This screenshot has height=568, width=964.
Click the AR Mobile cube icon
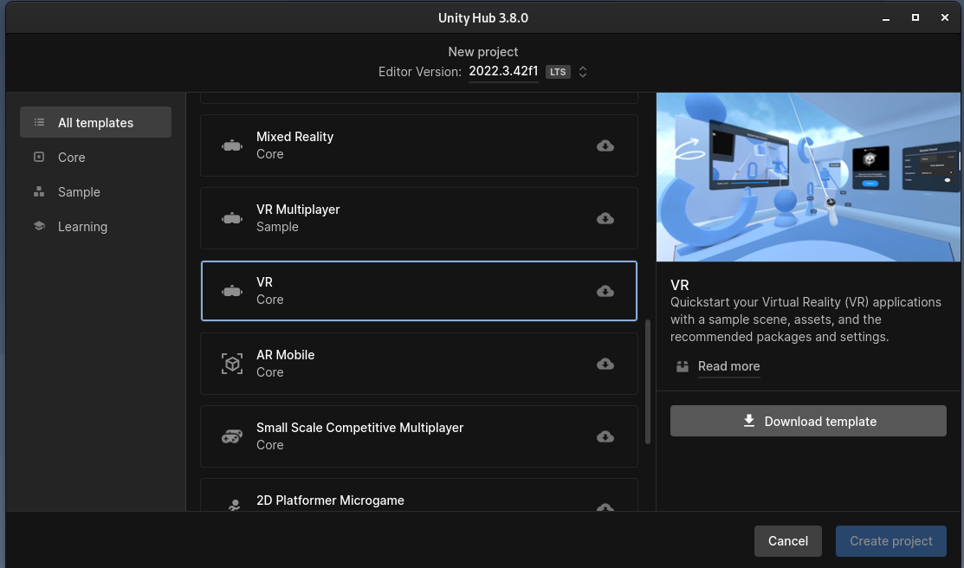tap(231, 364)
